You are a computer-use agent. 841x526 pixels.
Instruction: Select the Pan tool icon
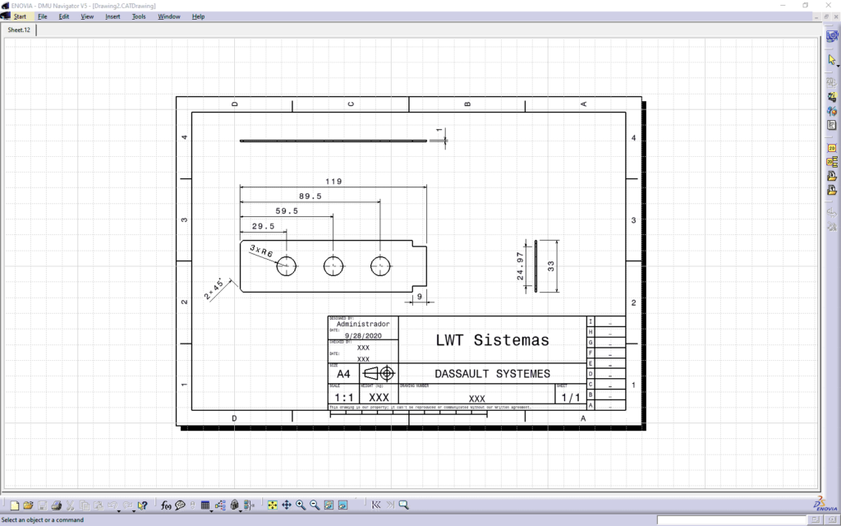click(285, 505)
